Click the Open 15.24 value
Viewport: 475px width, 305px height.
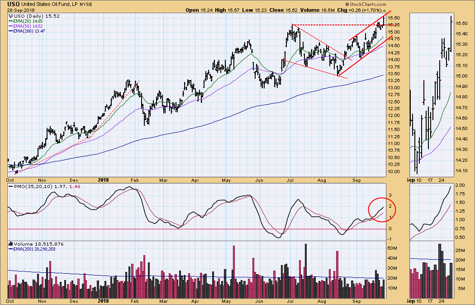199,10
